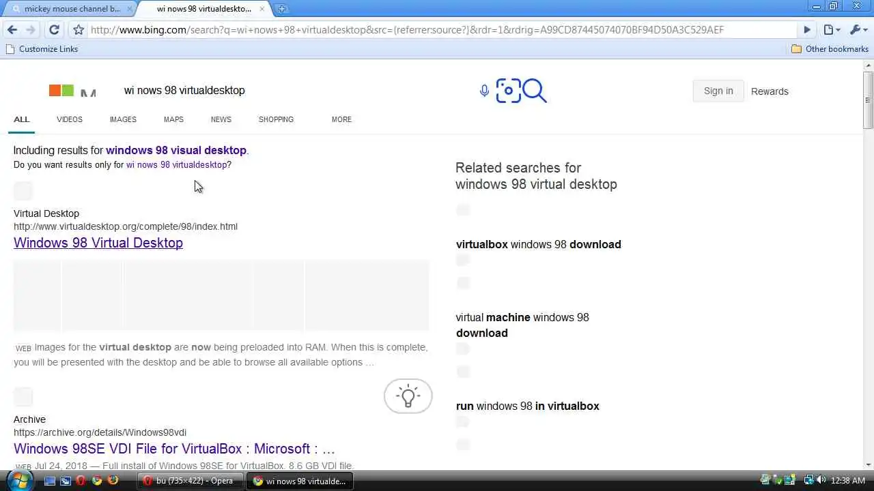Screen dimensions: 874x491
Task: Open the Customize Links bookmark
Action: pos(42,49)
